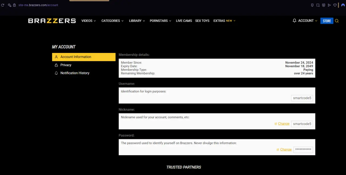
Task: Click the Membership Type value Paying
Action: [308, 70]
